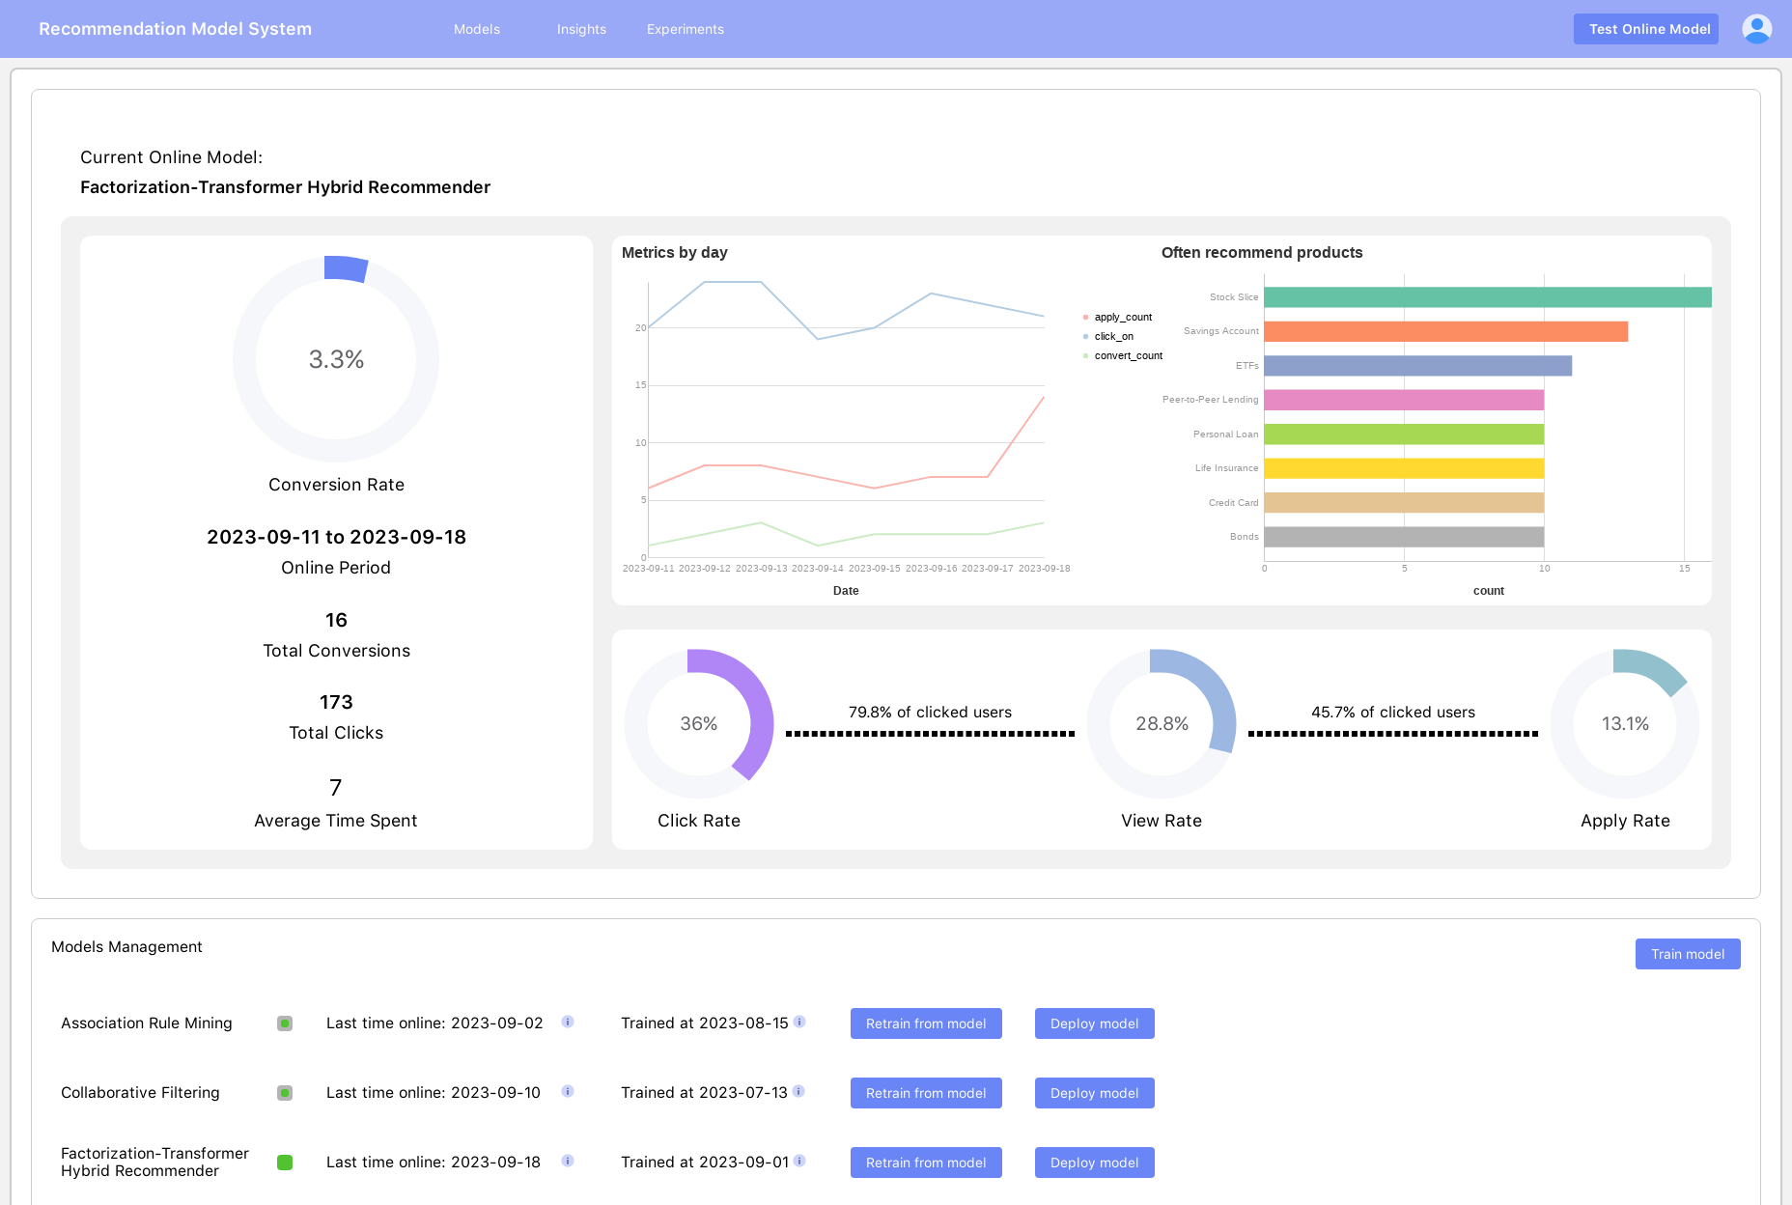The image size is (1792, 1205).
Task: Toggle click_on legend entry
Action: (x=1108, y=336)
